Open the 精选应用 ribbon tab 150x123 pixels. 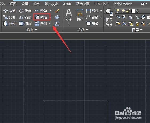[x=83, y=4]
